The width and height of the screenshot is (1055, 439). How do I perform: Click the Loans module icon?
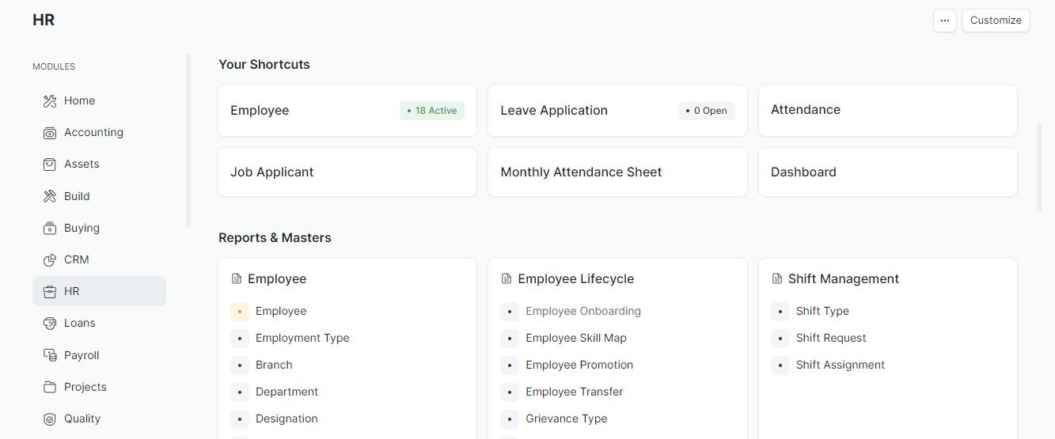pyautogui.click(x=50, y=324)
